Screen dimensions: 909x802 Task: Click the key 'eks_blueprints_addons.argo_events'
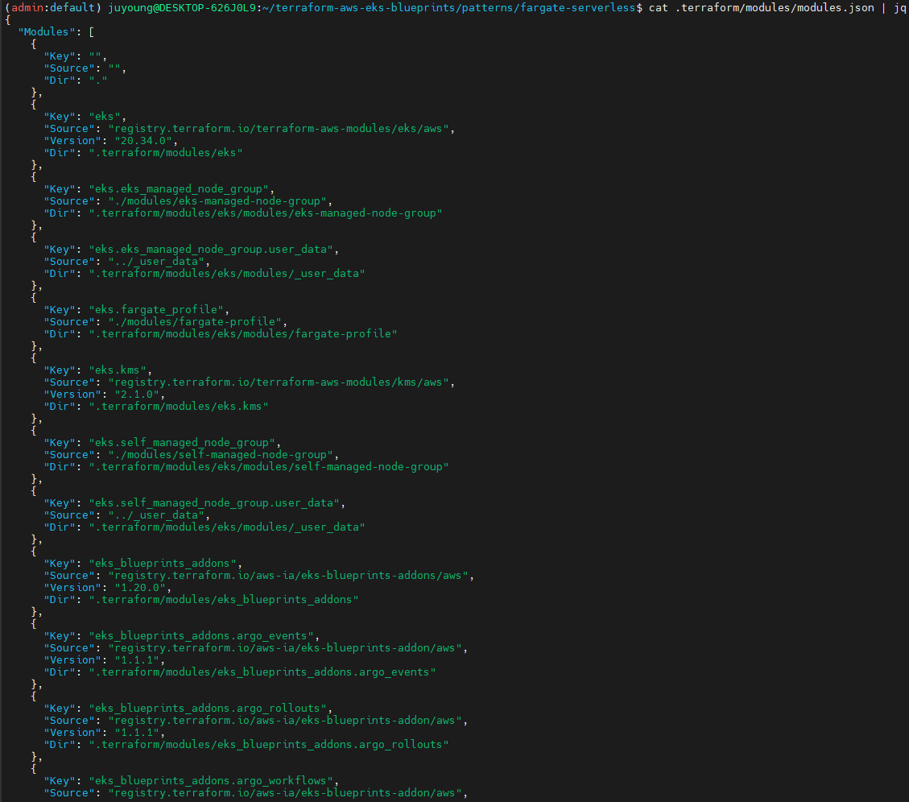point(201,636)
